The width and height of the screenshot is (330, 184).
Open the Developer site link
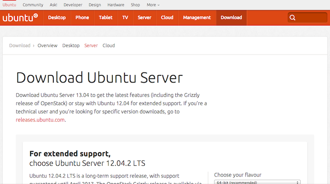(x=73, y=5)
